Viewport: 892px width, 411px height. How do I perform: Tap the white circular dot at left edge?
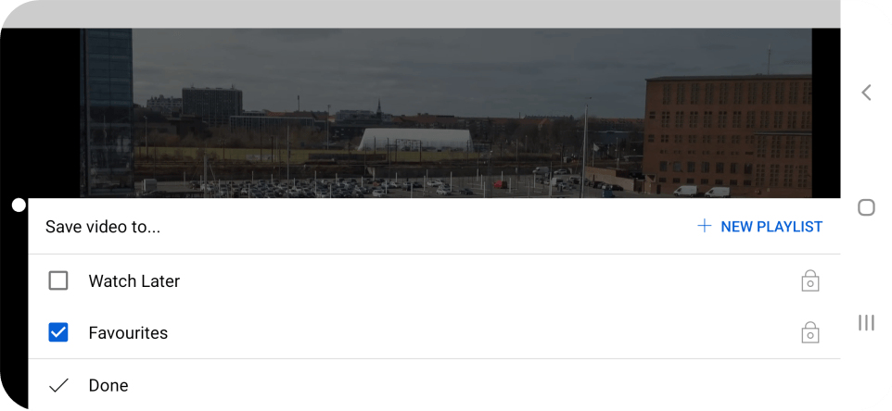pos(19,205)
